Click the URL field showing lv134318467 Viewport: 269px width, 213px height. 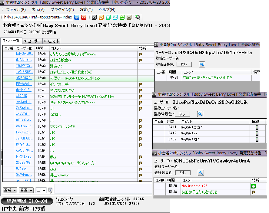[38, 17]
